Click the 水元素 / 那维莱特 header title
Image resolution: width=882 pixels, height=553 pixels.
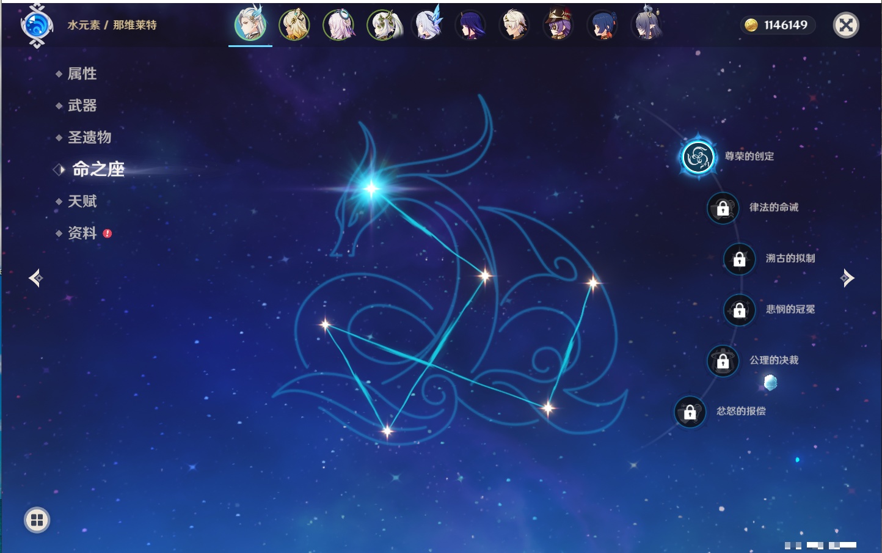[x=112, y=25]
